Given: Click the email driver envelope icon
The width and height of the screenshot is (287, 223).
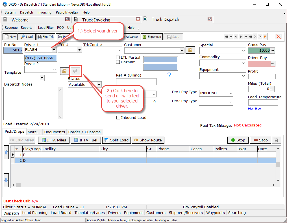Looking at the screenshot, I should pyautogui.click(x=64, y=71).
